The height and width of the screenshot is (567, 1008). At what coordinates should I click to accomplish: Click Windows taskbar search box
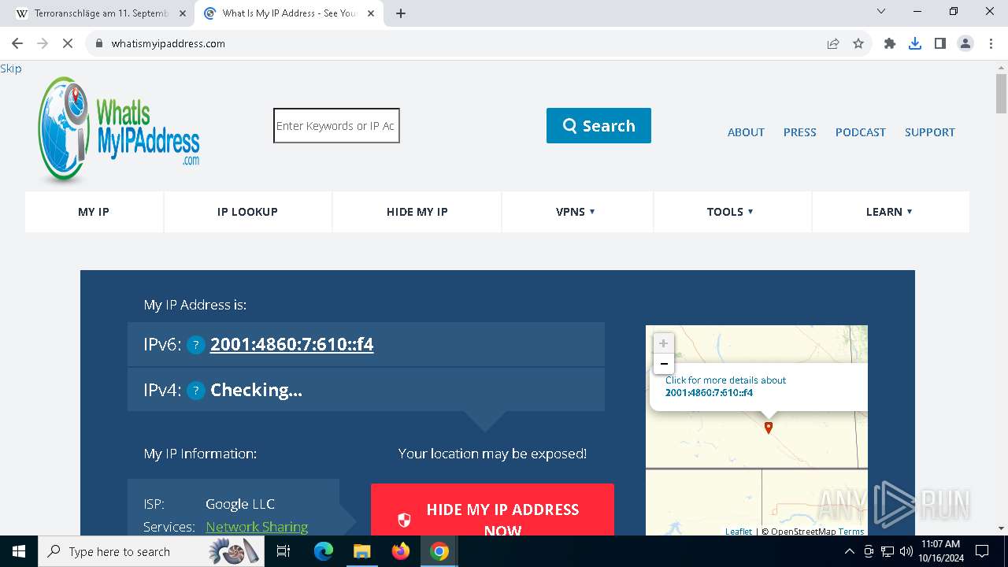(150, 551)
